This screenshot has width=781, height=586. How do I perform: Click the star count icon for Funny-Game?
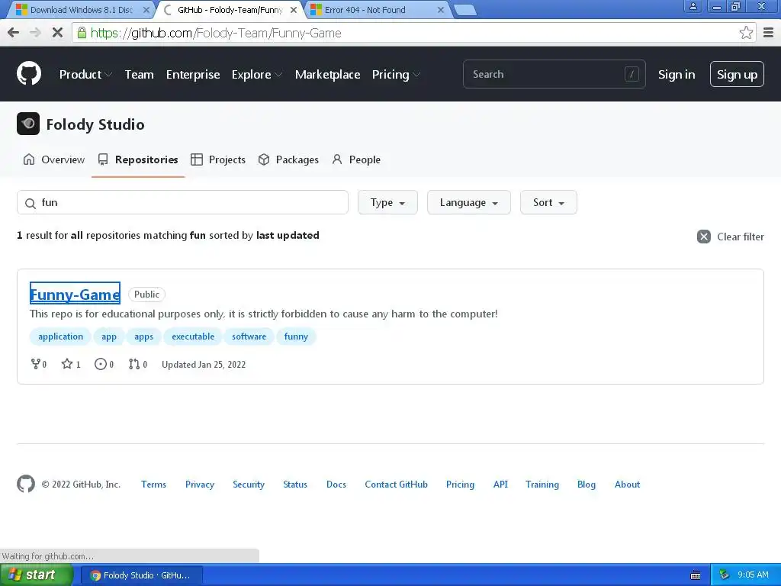67,364
